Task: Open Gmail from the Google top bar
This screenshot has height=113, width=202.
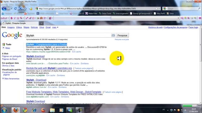Action: 48,27
